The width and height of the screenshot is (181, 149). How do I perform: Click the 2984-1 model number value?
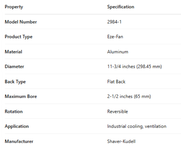pos(113,22)
